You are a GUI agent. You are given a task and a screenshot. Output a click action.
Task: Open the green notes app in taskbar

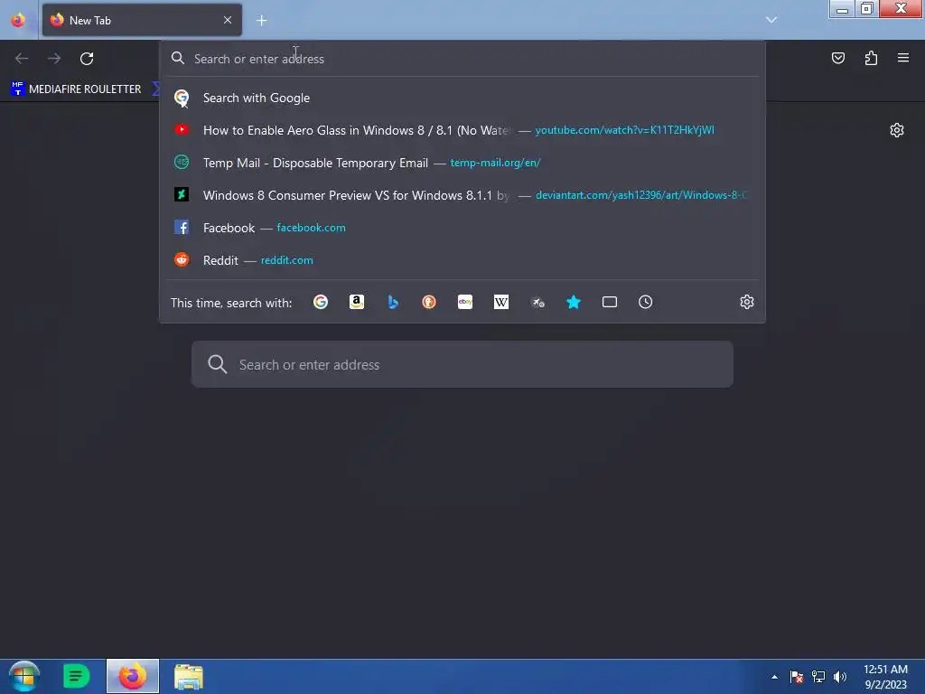76,676
